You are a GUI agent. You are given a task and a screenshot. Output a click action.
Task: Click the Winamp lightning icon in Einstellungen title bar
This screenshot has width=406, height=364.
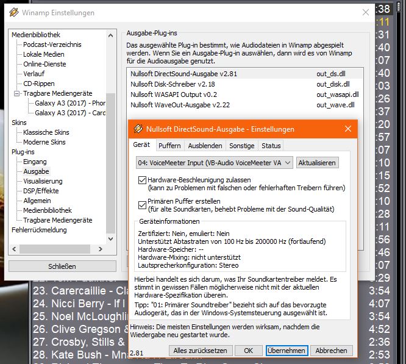click(x=14, y=12)
